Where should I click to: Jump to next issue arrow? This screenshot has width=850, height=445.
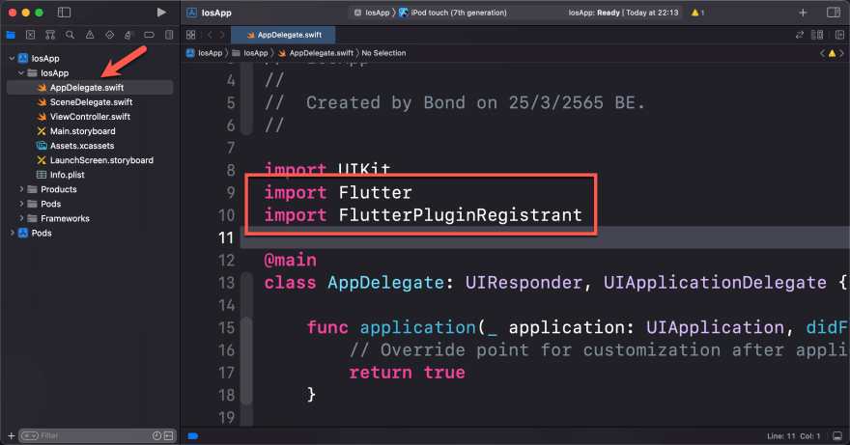pos(841,53)
